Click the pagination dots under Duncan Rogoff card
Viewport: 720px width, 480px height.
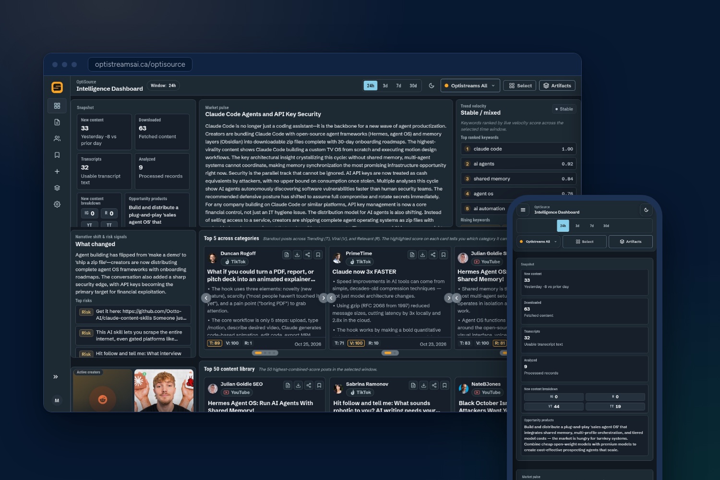click(265, 353)
